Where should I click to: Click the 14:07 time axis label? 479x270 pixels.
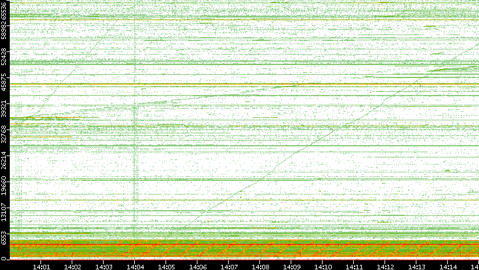[x=229, y=267]
